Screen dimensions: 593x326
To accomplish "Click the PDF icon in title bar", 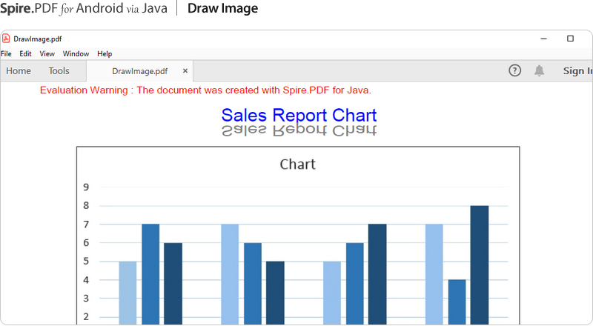I will pos(6,39).
